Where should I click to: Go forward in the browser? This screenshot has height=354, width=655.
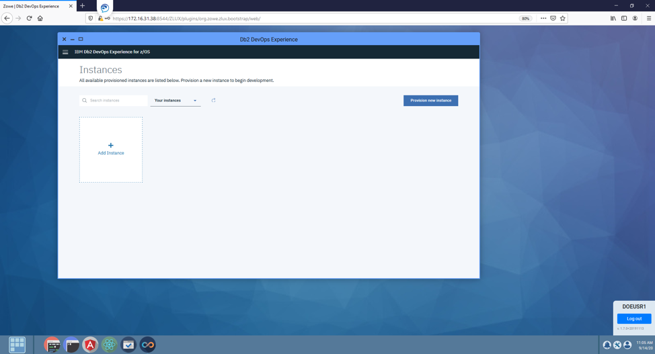(x=18, y=18)
